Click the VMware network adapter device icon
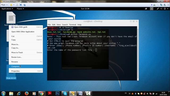Screen dimensions: 170x96 pos(161,5)
